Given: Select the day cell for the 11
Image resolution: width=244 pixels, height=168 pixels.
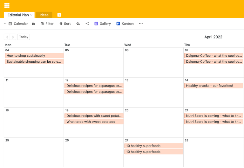Looking at the screenshot, I should pos(34,93).
